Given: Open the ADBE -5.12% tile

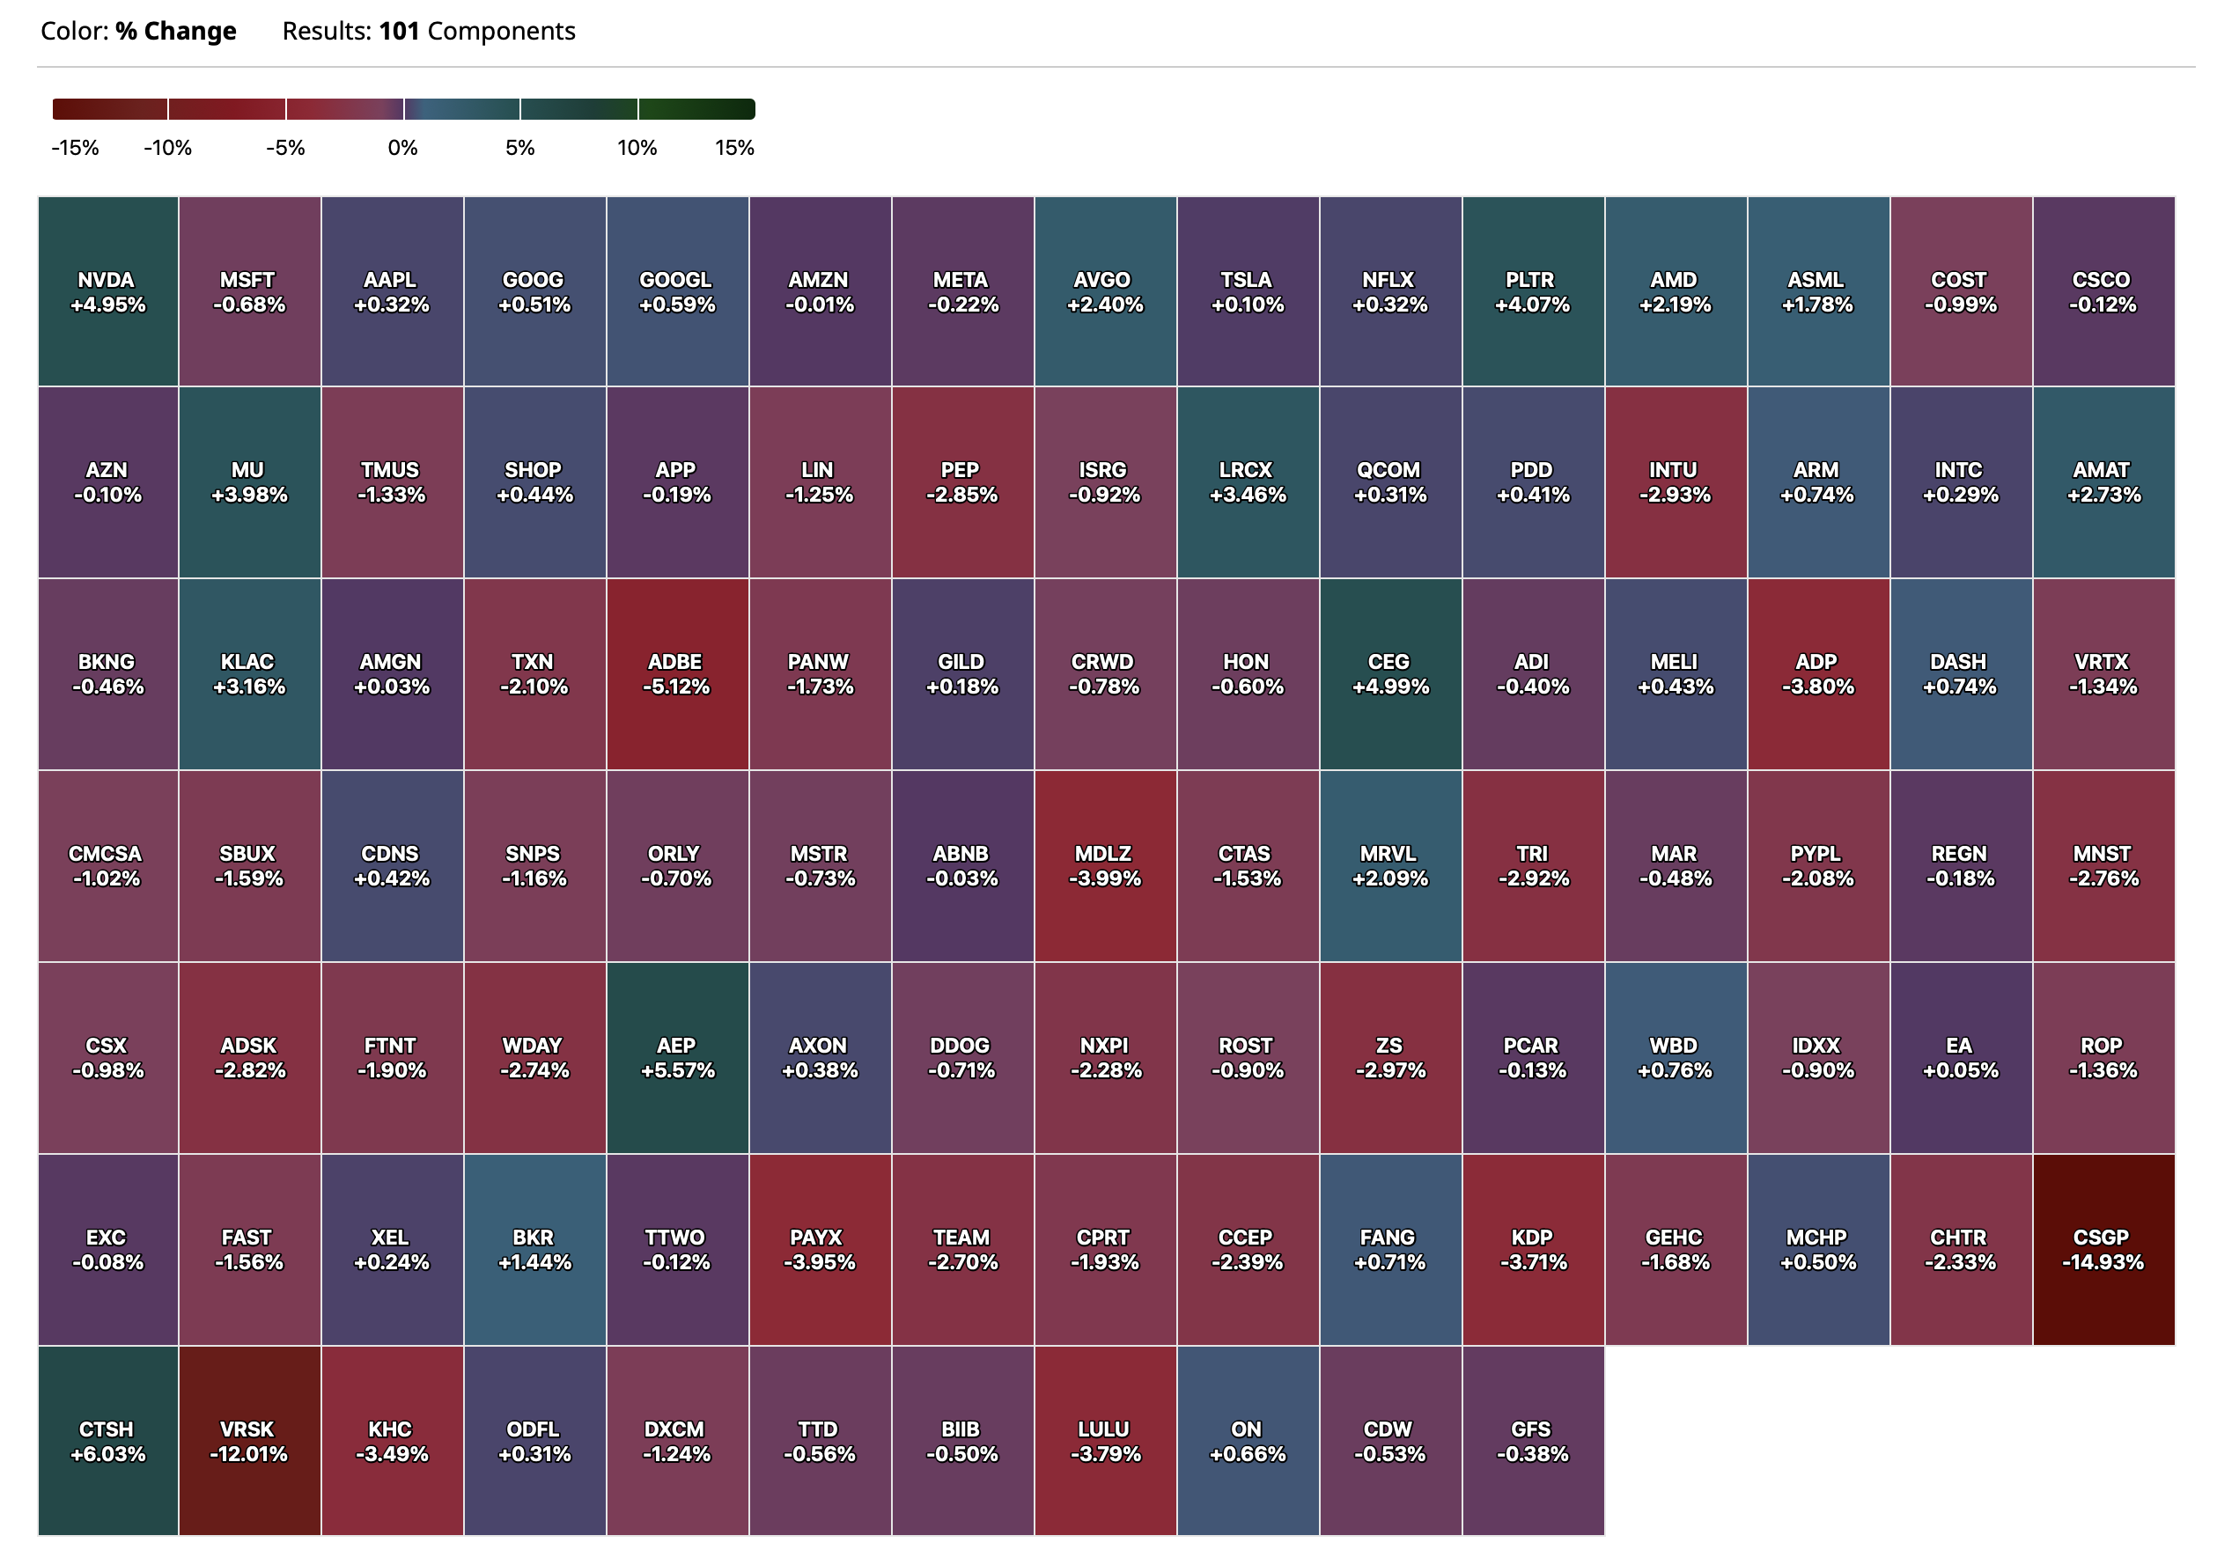Looking at the screenshot, I should (x=677, y=674).
